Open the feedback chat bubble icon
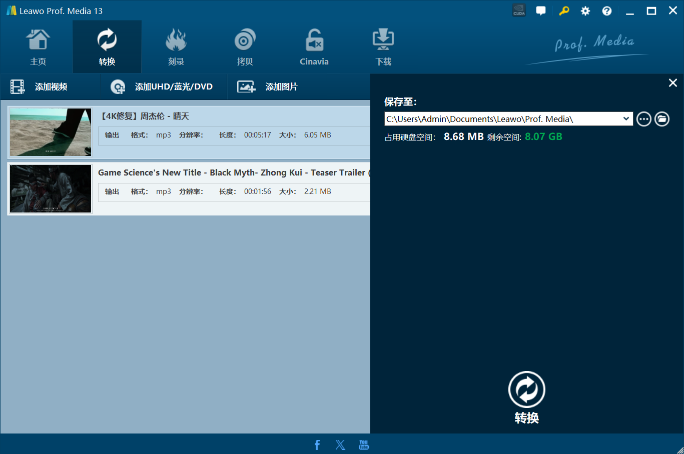The width and height of the screenshot is (684, 454). (x=541, y=10)
